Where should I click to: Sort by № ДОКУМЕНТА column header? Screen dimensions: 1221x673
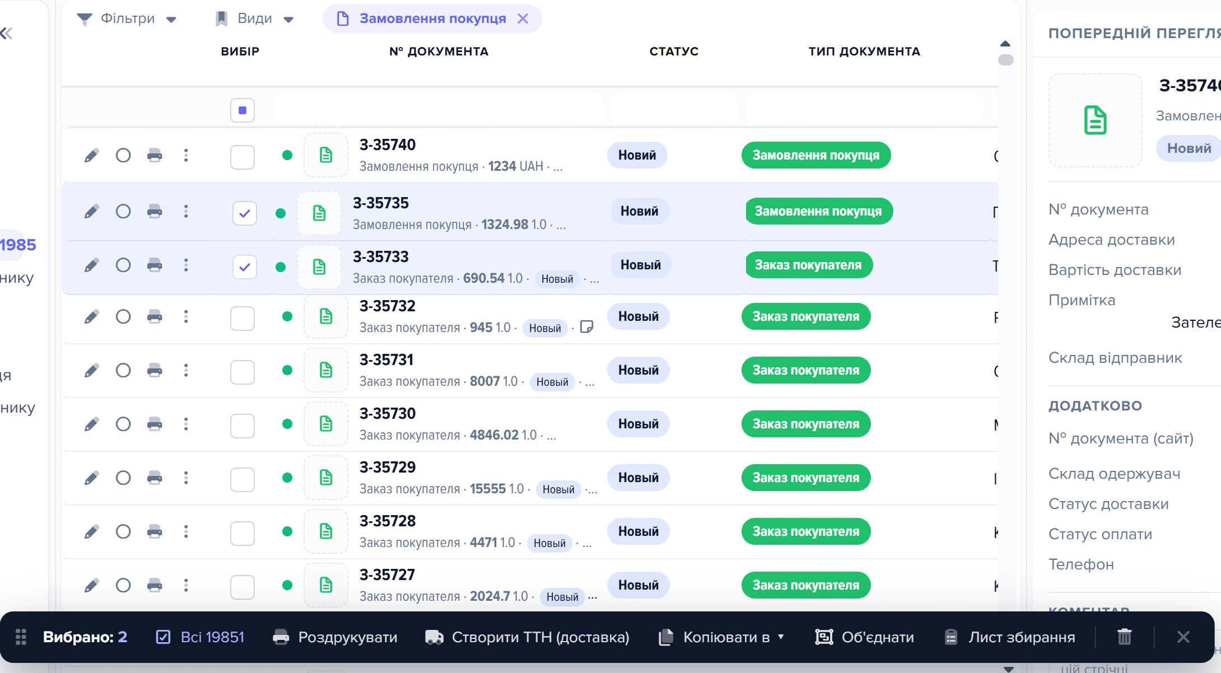pyautogui.click(x=439, y=52)
